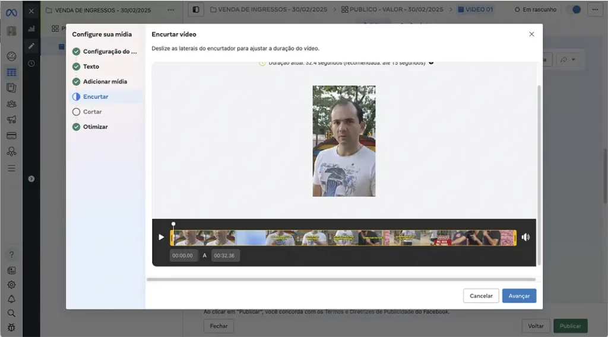Screen dimensions: 608x337
Task: Toggle the ad status switch next to Em rascunho
Action: [x=573, y=9]
